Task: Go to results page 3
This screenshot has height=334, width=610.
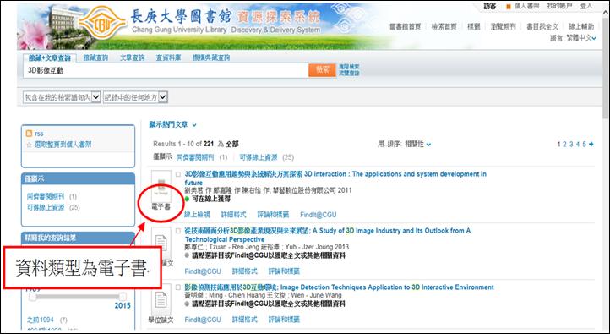Action: point(571,144)
